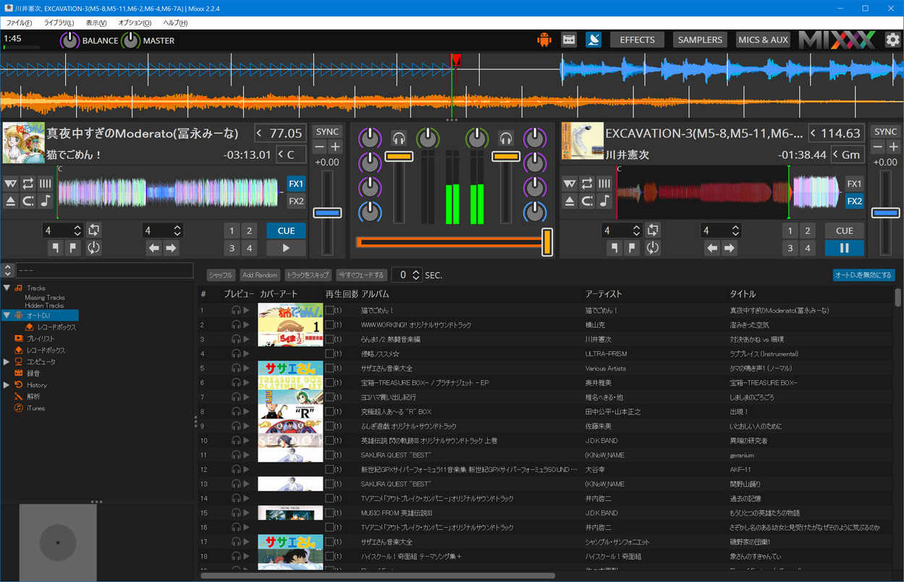Screen dimensions: 904x582
Task: Click reloop icon on right deck
Action: pos(653,248)
